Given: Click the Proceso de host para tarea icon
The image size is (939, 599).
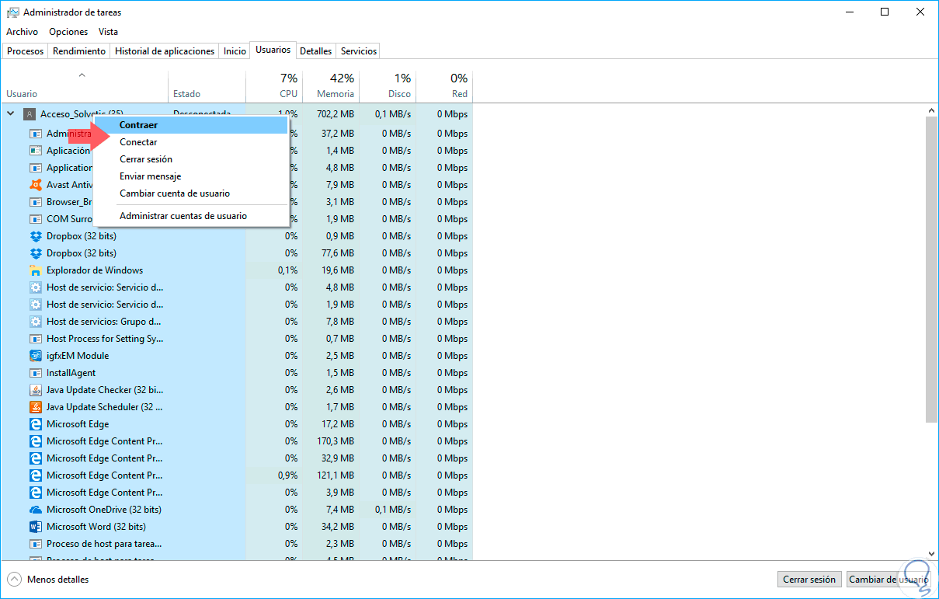Looking at the screenshot, I should tap(35, 544).
